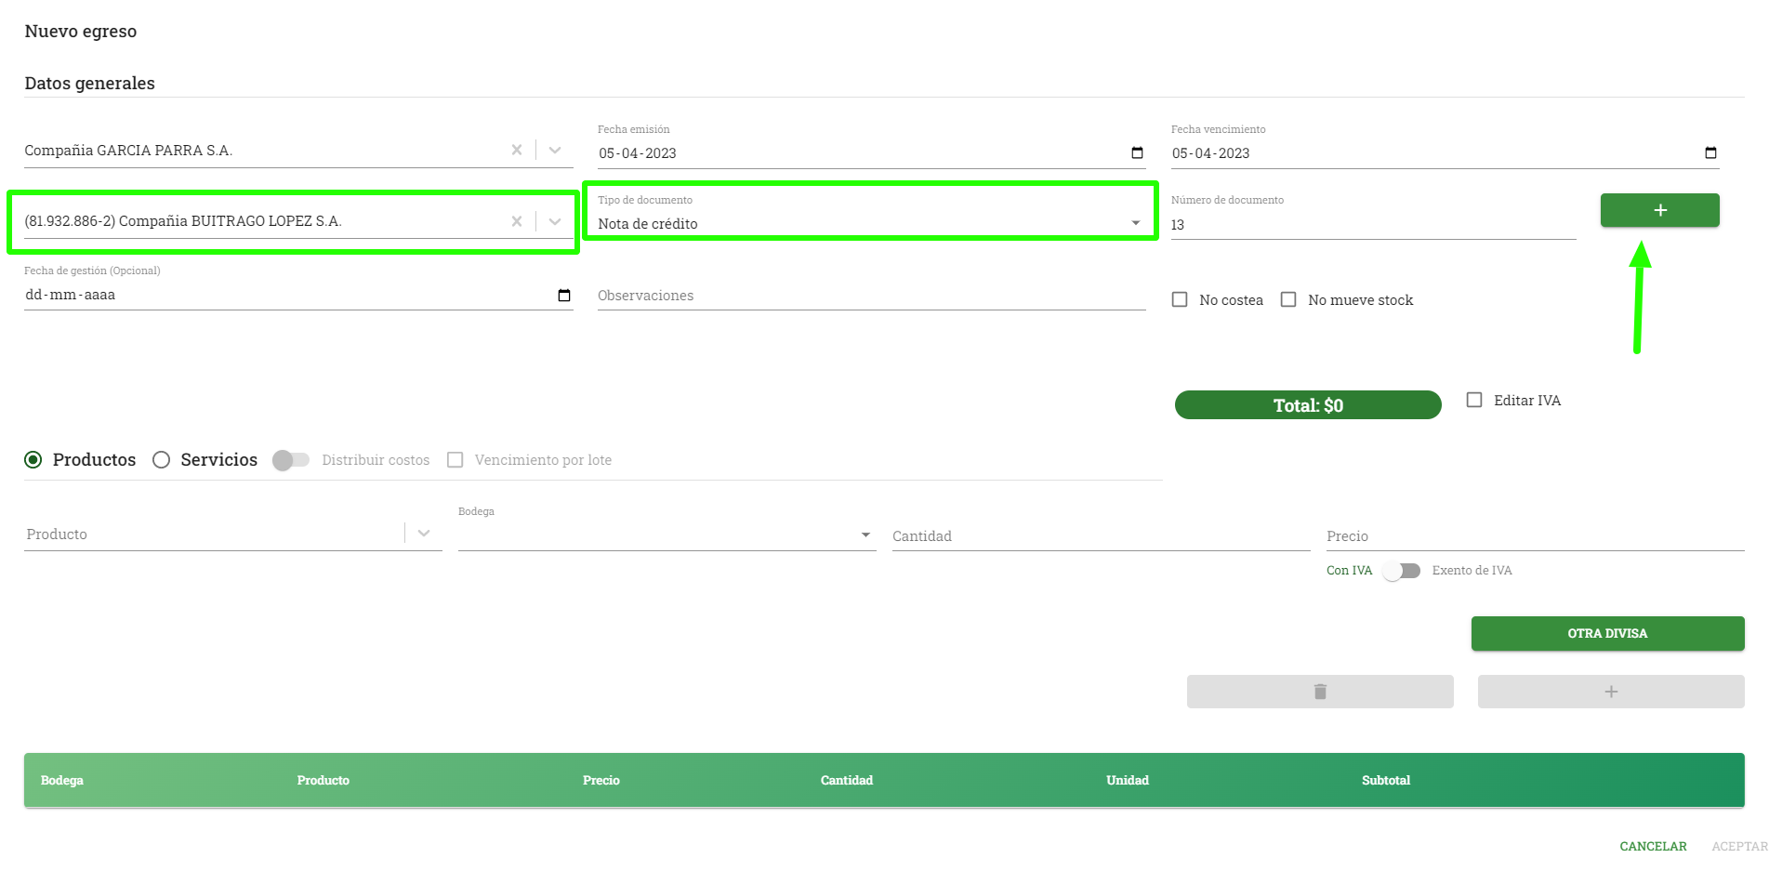The height and width of the screenshot is (871, 1769).
Task: Click the OTRA DIVISA button
Action: (1607, 633)
